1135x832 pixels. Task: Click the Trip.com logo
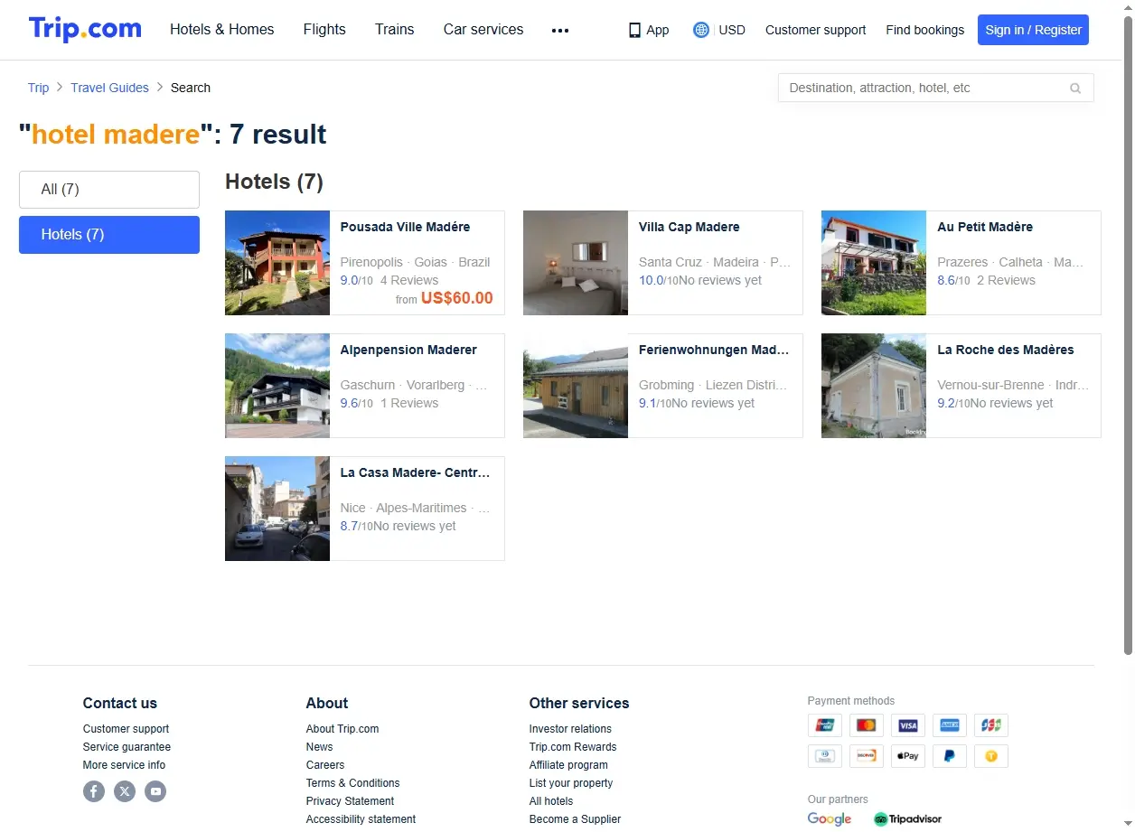[85, 29]
